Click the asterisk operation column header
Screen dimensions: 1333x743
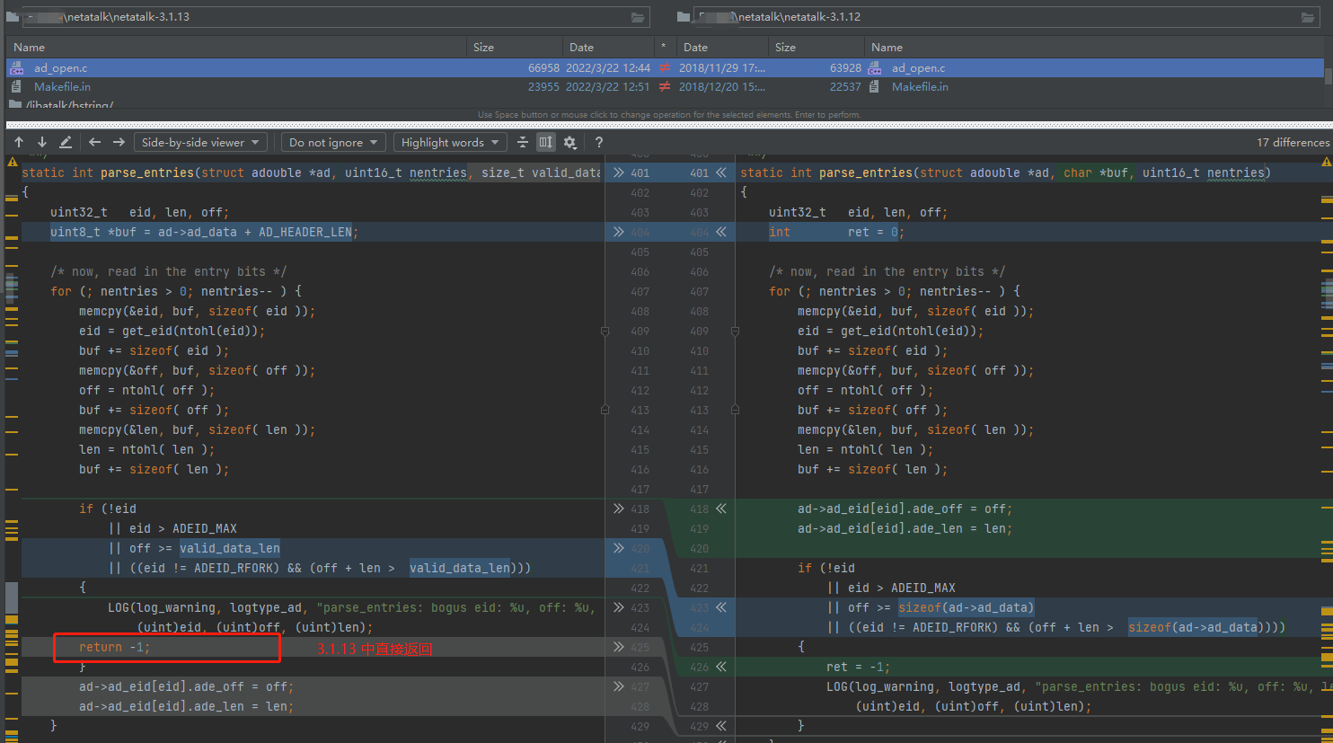[664, 48]
